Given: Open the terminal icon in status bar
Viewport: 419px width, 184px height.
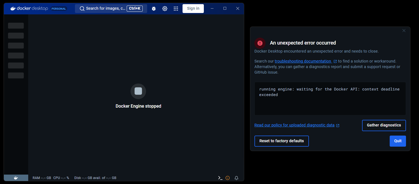Looking at the screenshot, I should (x=220, y=178).
